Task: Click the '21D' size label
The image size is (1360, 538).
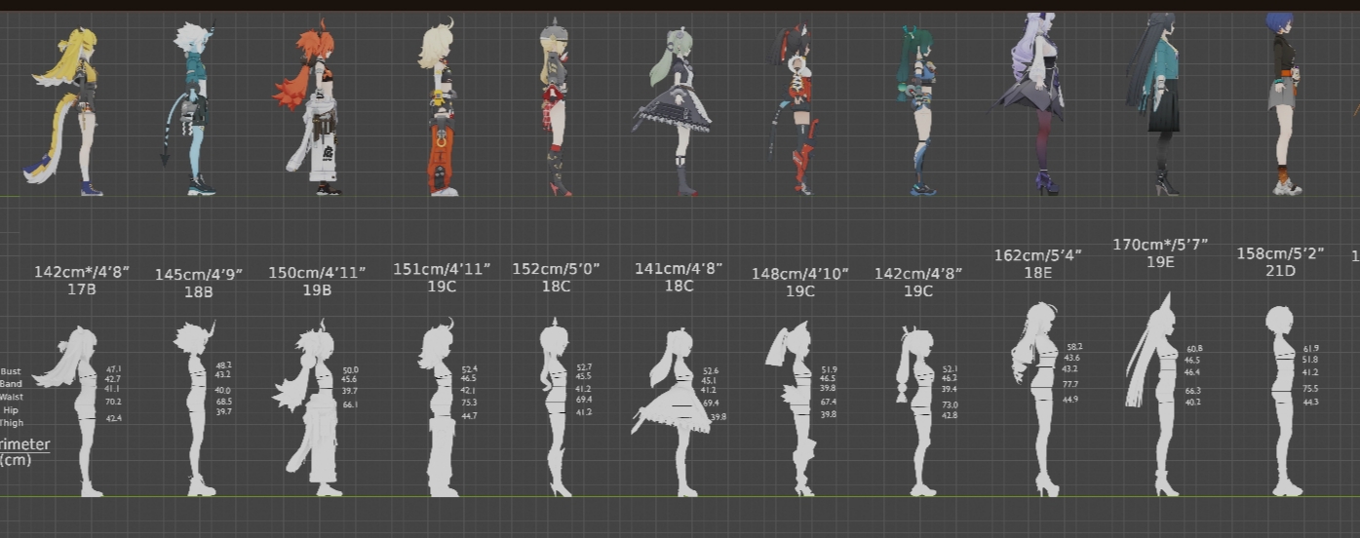Action: click(x=1280, y=272)
